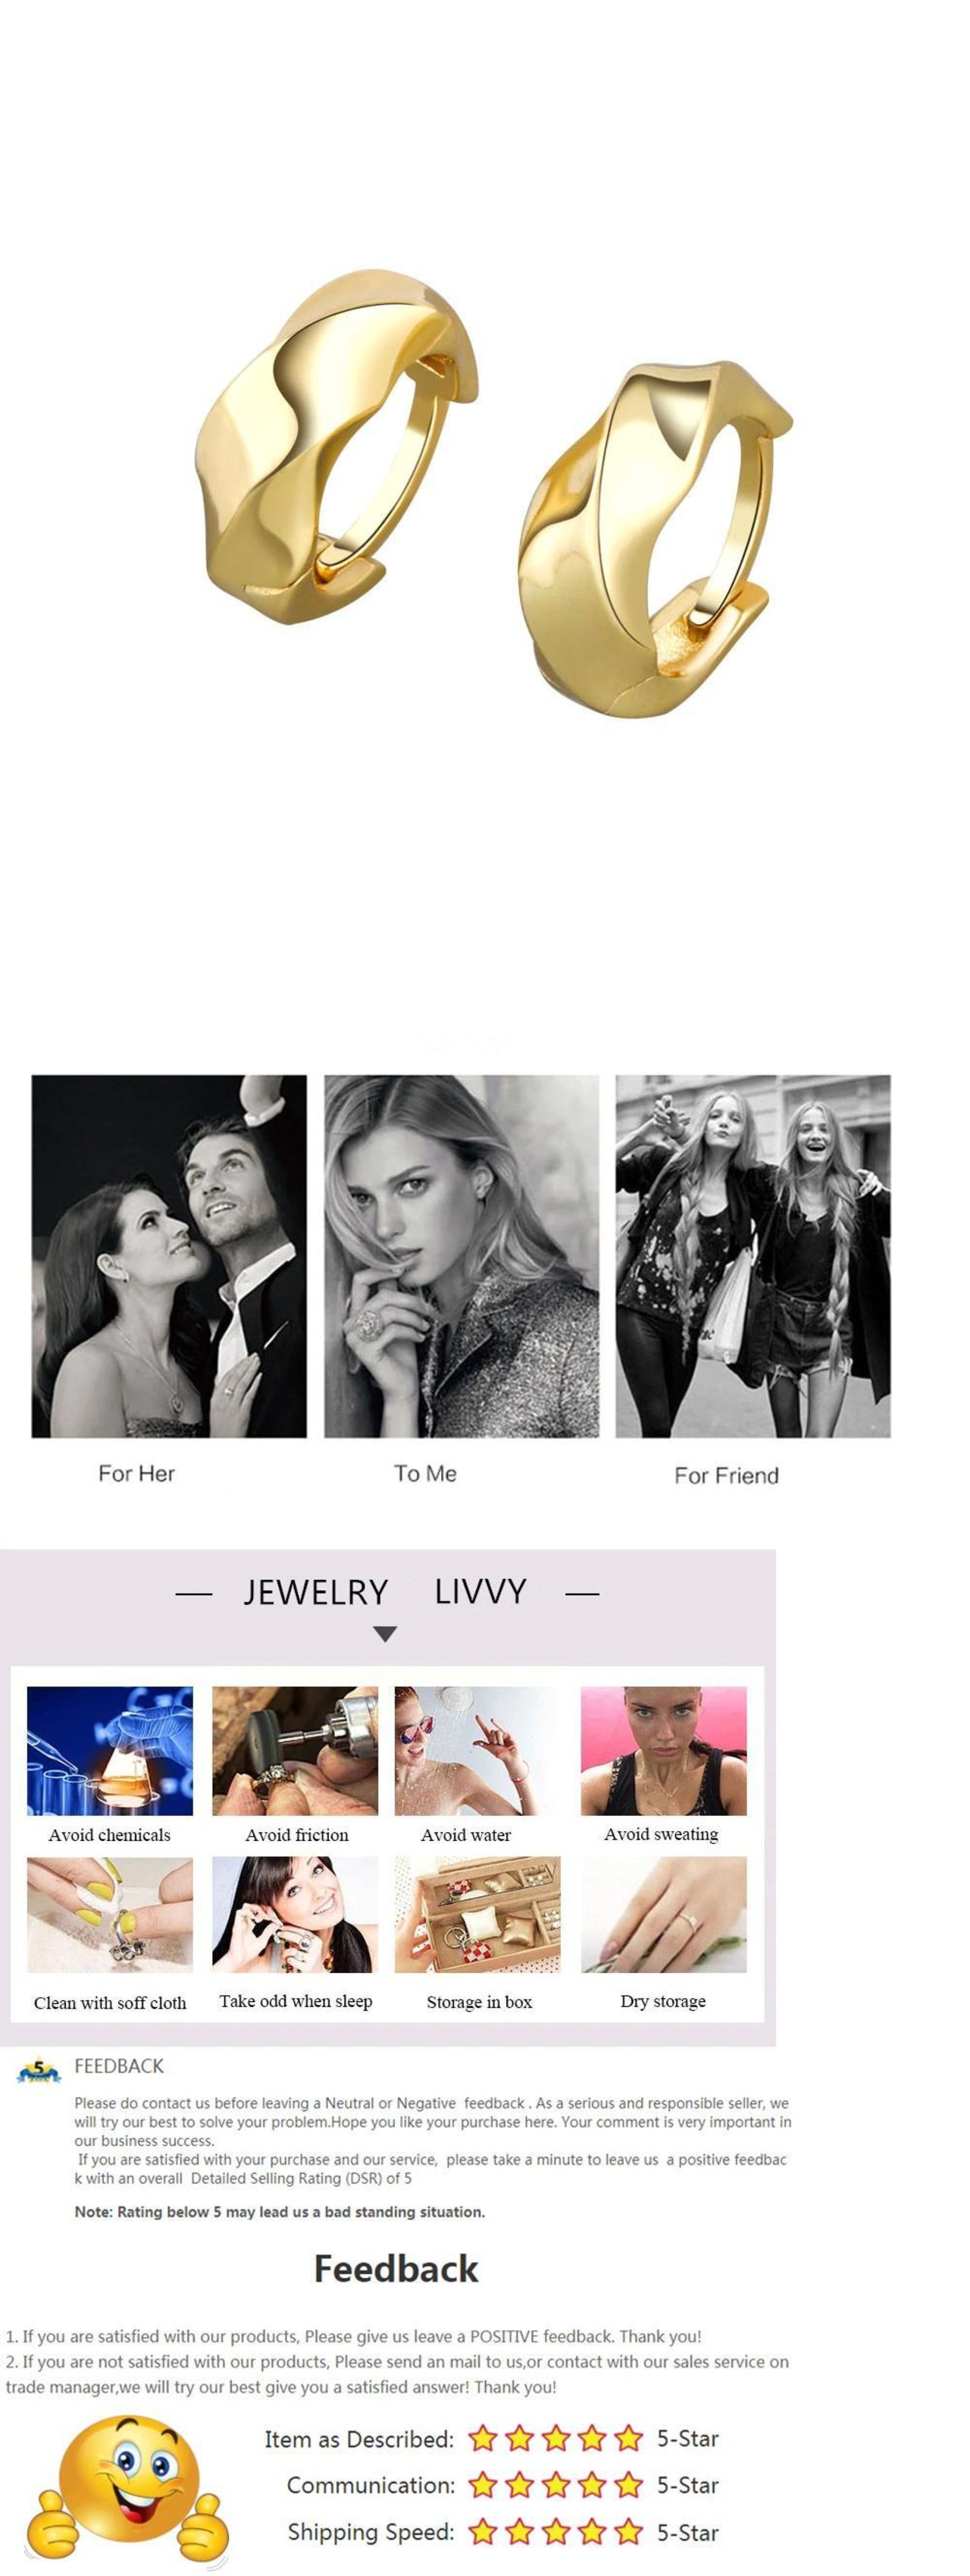This screenshot has height=2576, width=970.
Task: Click the Communication five-star rating
Action: 555,2485
